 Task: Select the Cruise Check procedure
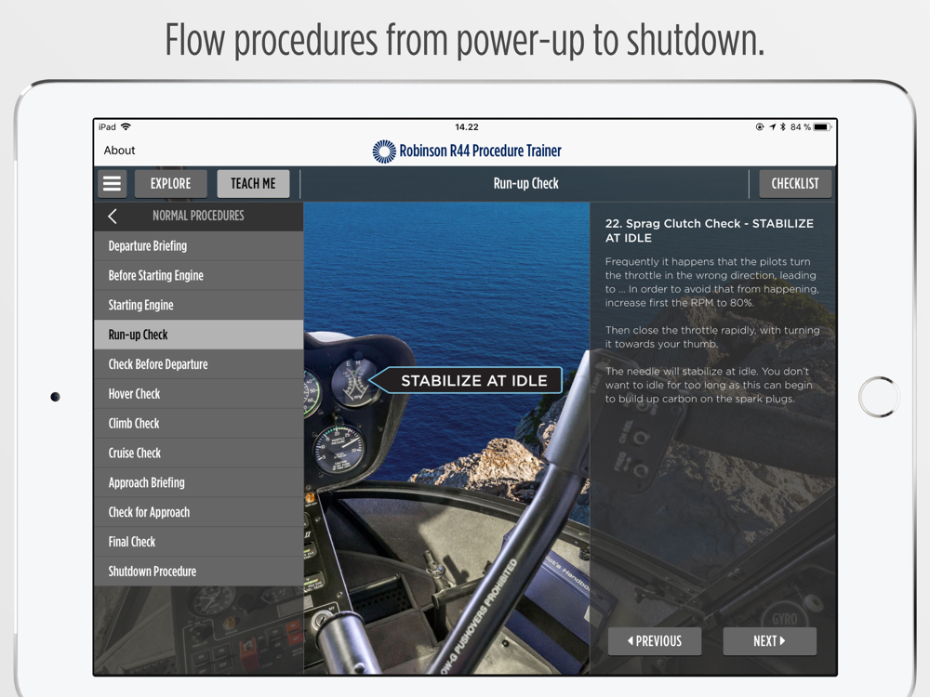(199, 454)
